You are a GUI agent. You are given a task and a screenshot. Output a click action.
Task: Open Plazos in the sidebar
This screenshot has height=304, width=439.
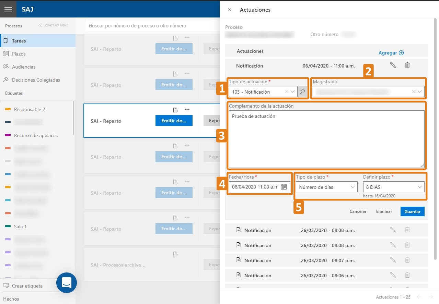coord(38,54)
